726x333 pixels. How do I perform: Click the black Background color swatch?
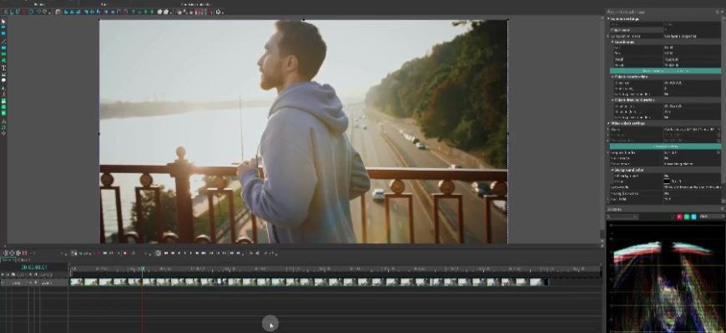(666, 181)
